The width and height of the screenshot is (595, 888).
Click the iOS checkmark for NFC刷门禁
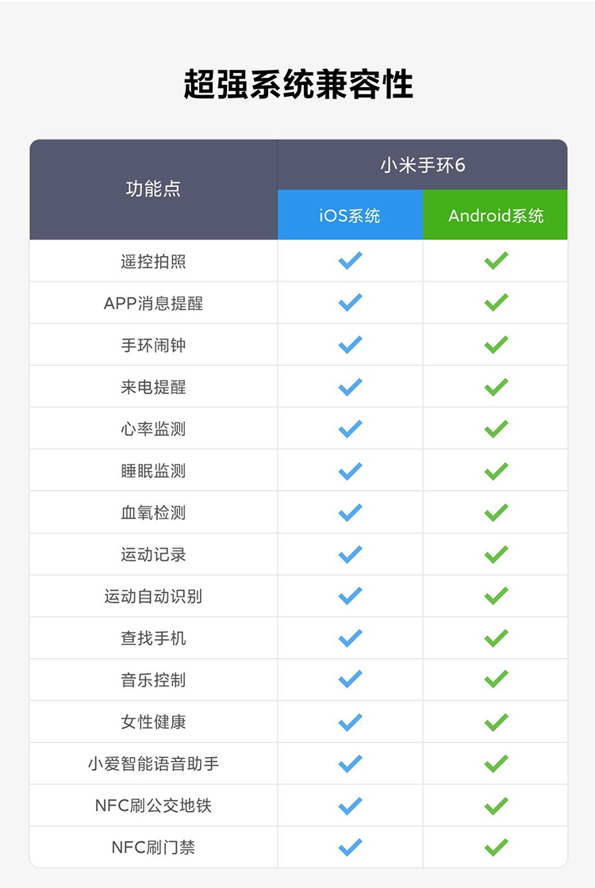pos(350,848)
